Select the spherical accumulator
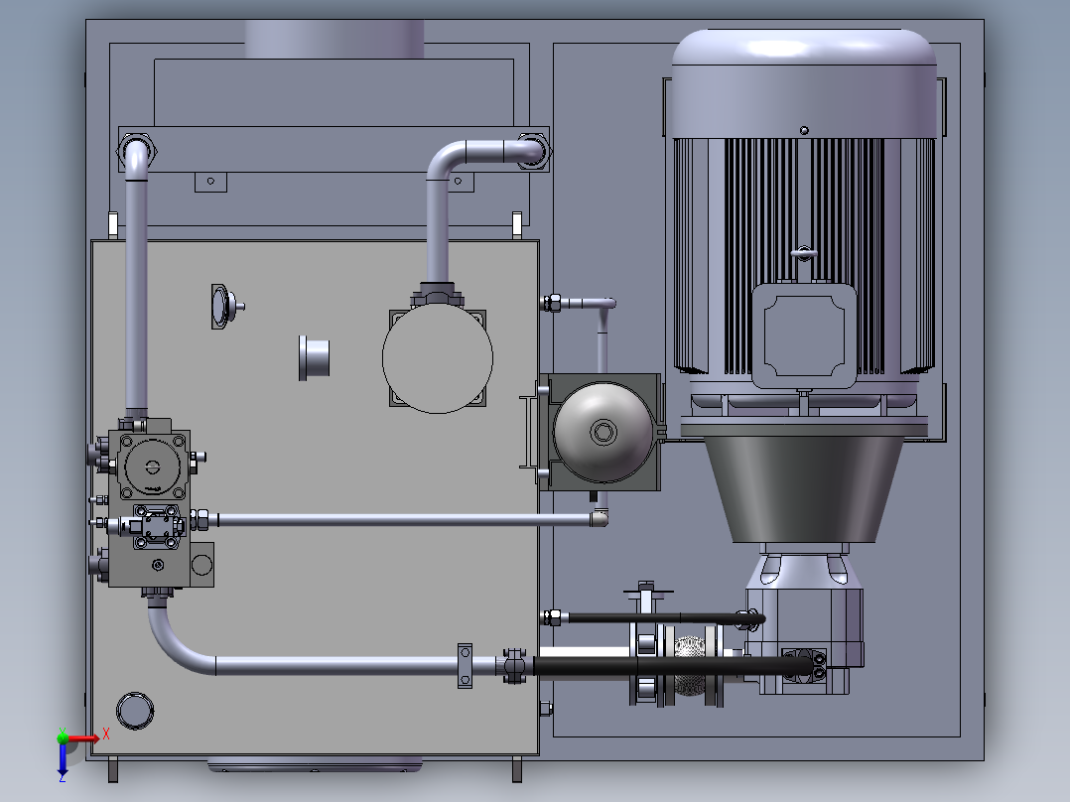 coord(603,432)
